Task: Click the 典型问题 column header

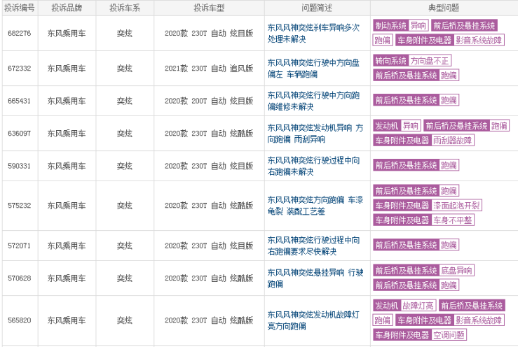Action: [x=443, y=8]
